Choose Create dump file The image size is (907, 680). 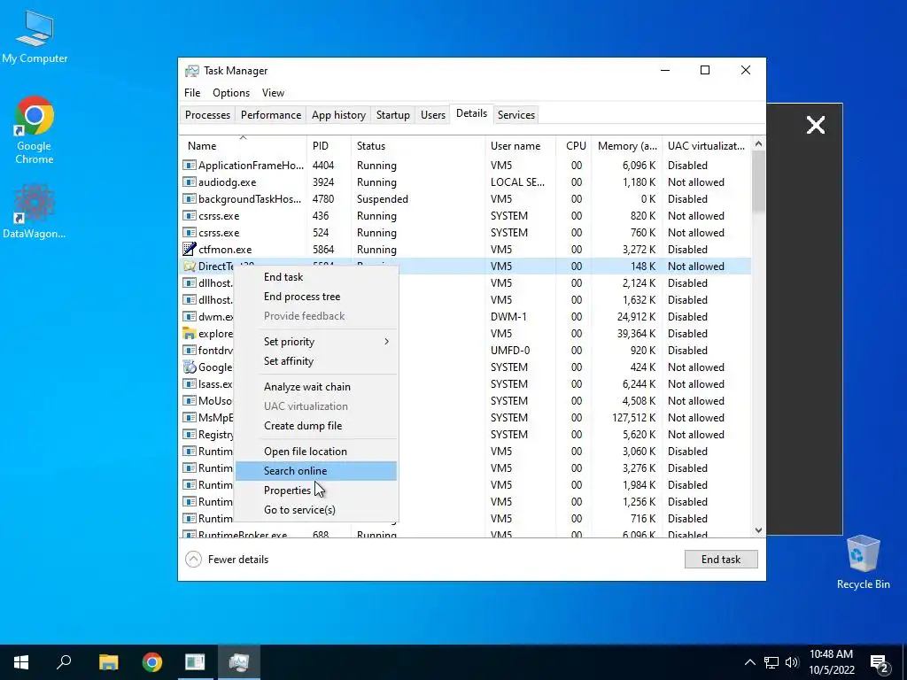click(x=316, y=426)
